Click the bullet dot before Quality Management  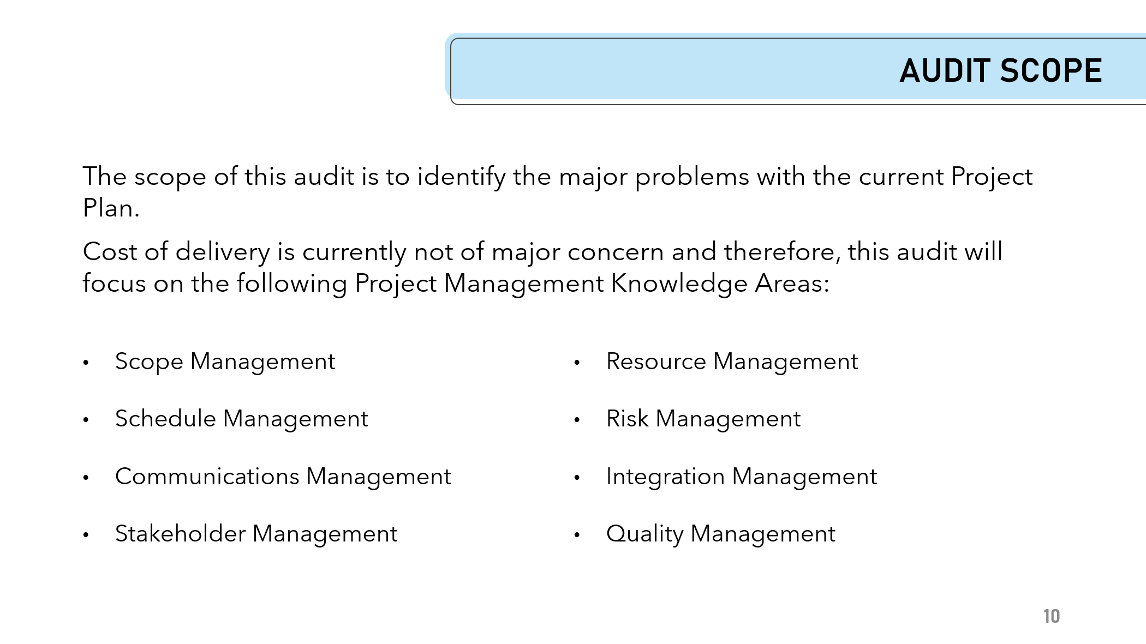pyautogui.click(x=577, y=535)
